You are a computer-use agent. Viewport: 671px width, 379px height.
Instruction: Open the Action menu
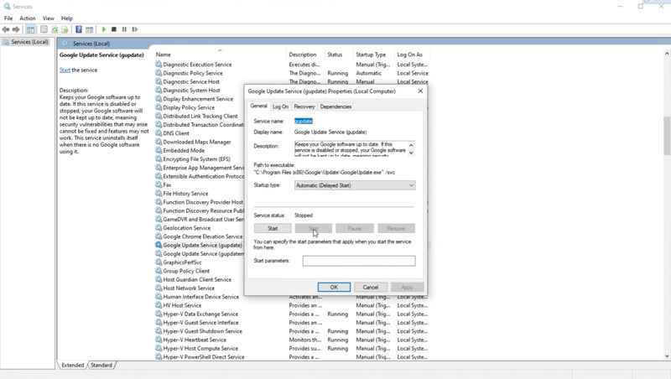coord(28,18)
